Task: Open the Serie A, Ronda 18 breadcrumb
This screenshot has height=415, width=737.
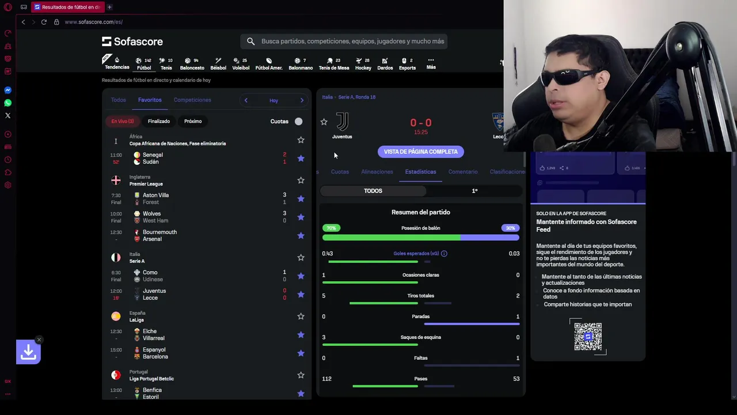Action: coord(357,97)
